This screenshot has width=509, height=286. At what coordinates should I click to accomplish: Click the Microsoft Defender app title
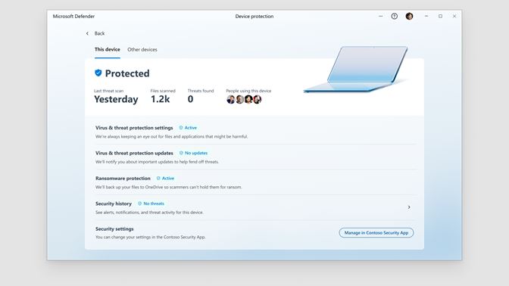pos(73,16)
